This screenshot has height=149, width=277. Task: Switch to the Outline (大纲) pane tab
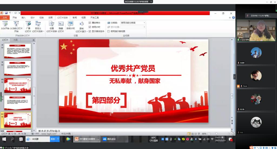[x=15, y=40]
